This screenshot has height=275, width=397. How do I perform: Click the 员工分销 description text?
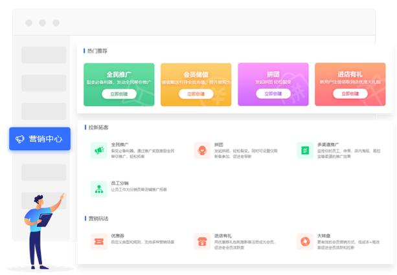point(139,190)
